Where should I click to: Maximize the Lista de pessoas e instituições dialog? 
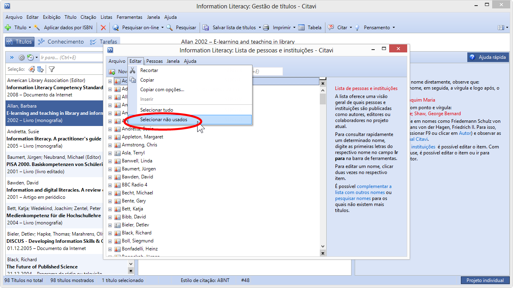[384, 49]
